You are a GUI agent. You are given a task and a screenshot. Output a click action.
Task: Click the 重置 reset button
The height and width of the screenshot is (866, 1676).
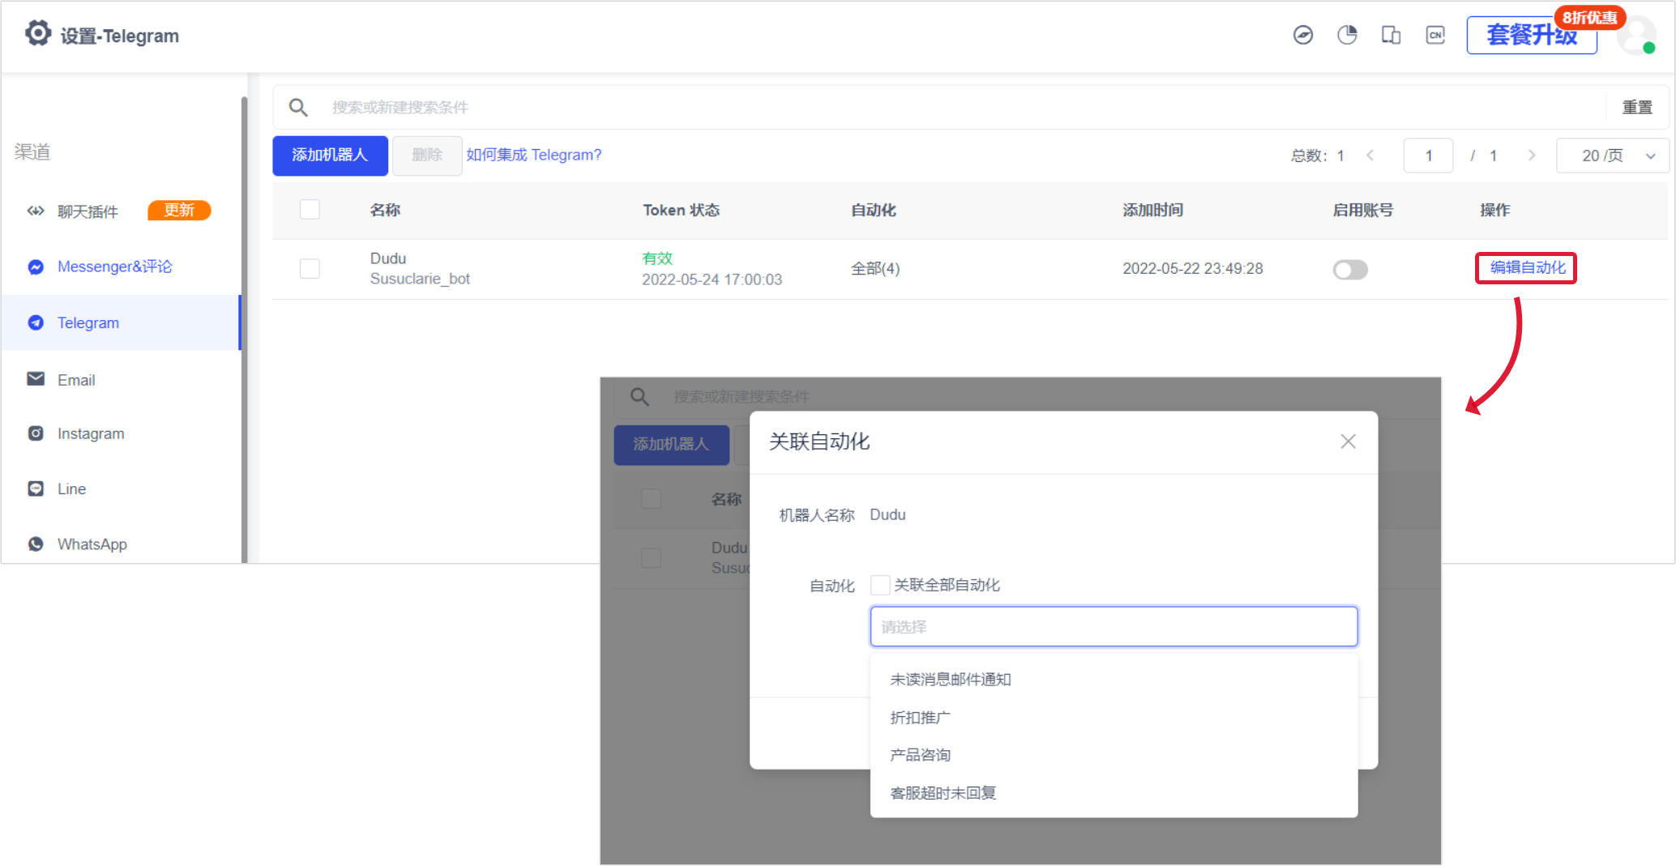(x=1637, y=107)
